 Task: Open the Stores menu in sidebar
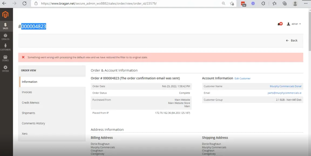tap(5, 58)
